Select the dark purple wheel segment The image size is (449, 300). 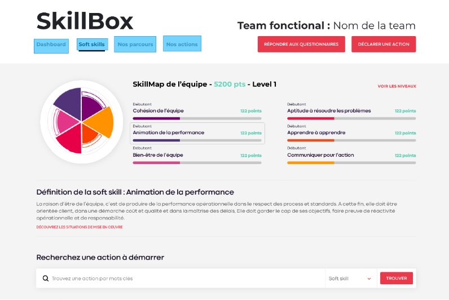67,102
